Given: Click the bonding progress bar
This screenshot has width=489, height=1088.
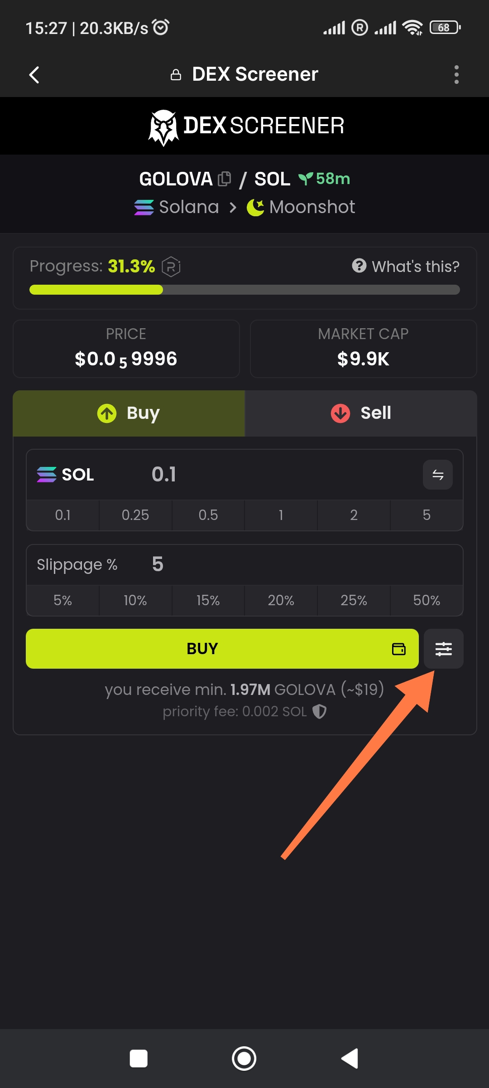Looking at the screenshot, I should click(x=244, y=290).
